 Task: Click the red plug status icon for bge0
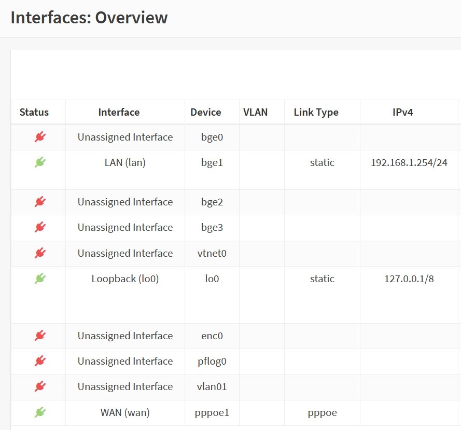pyautogui.click(x=40, y=137)
